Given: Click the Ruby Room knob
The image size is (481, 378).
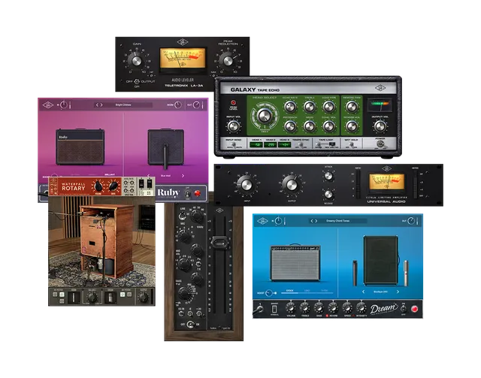Looking at the screenshot, I should [178, 105].
